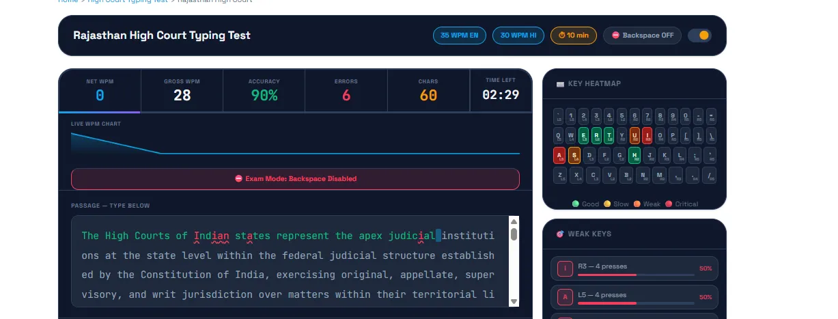Click the passage scrollbar up arrow
The image size is (838, 319).
click(514, 221)
